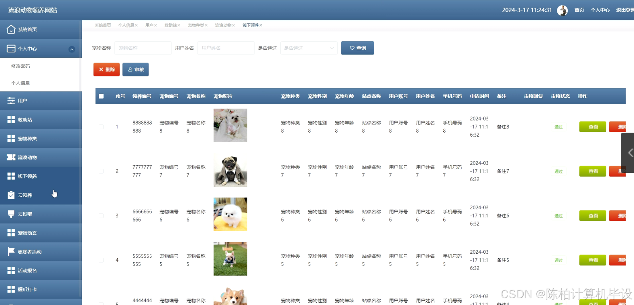This screenshot has width=634, height=305.
Task: Click 流浪动物领养网站 site title
Action: pyautogui.click(x=33, y=10)
